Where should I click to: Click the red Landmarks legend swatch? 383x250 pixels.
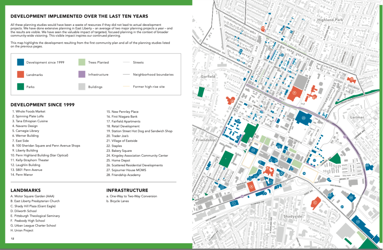(21, 74)
